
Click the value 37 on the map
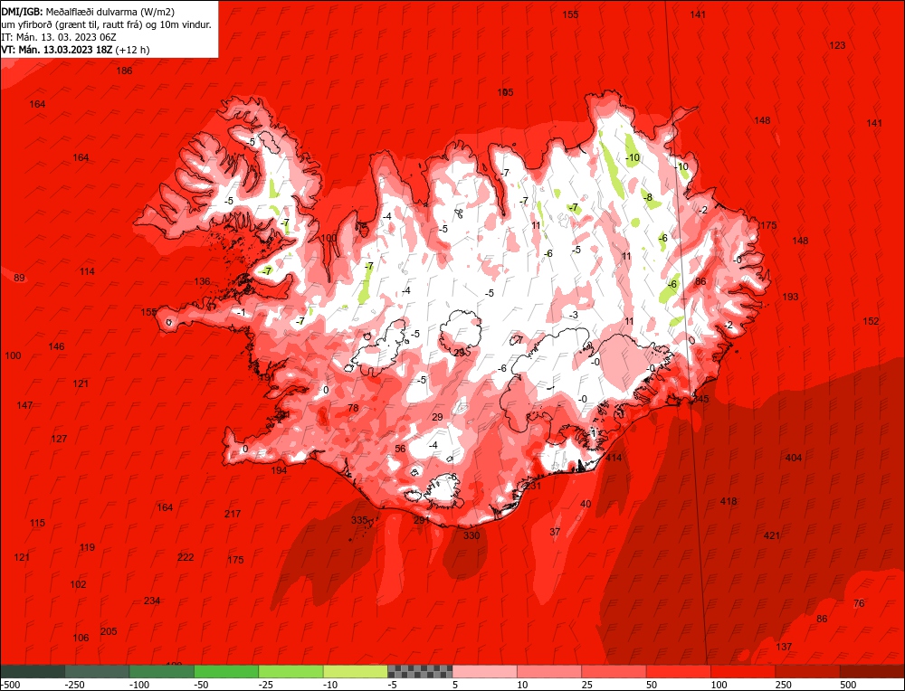coord(555,532)
